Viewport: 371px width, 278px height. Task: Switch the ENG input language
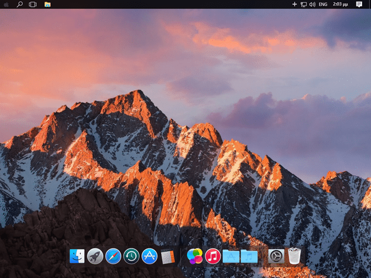tap(323, 4)
